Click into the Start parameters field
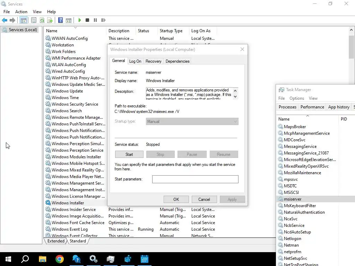Image resolution: width=355 pixels, height=266 pixels. coord(195,179)
